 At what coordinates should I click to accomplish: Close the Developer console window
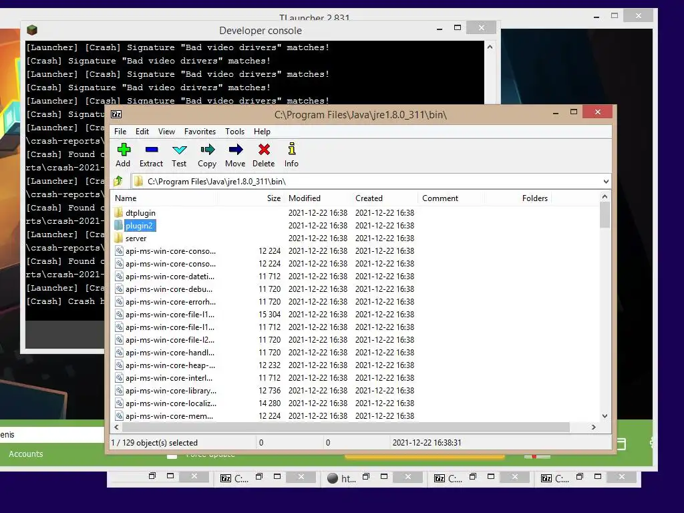(x=481, y=28)
